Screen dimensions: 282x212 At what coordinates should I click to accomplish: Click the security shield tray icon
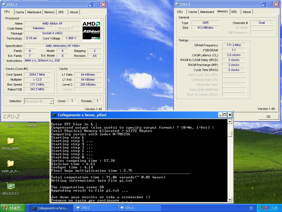click(267, 208)
